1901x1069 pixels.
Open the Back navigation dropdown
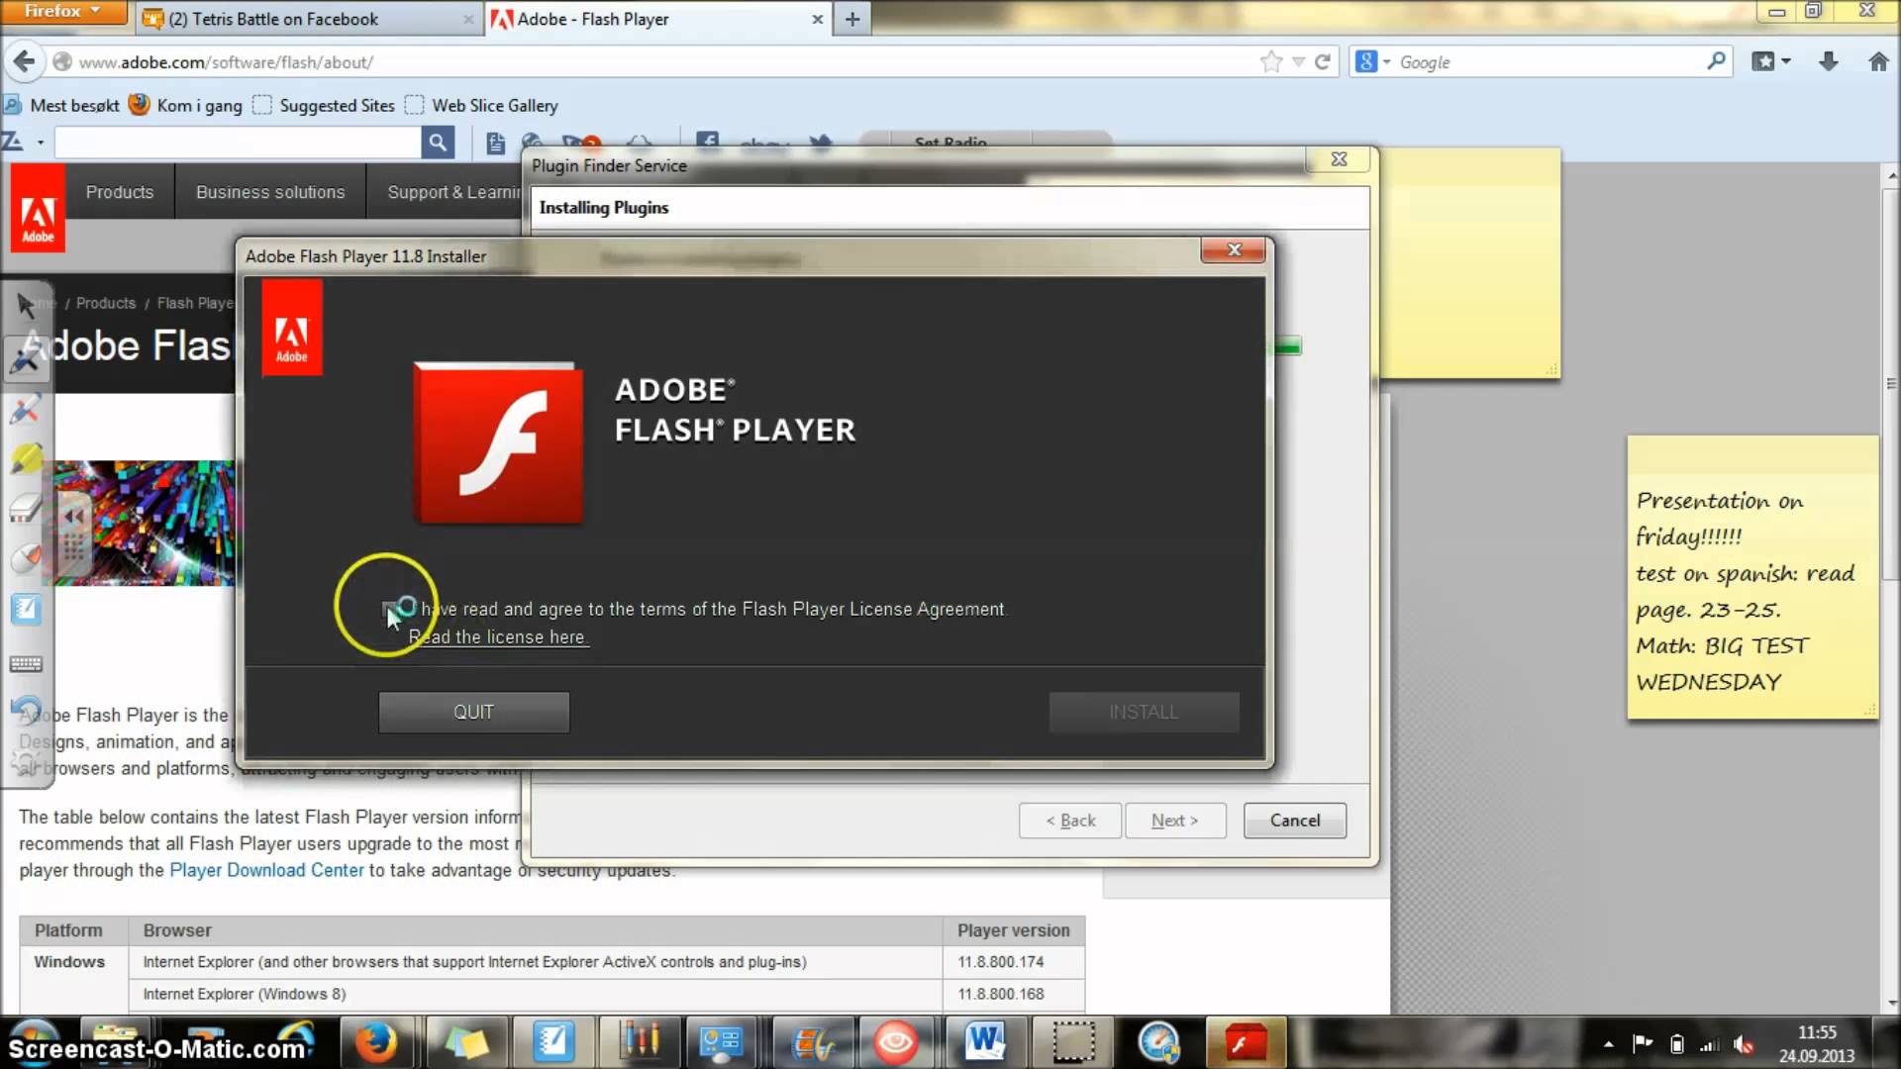[25, 61]
